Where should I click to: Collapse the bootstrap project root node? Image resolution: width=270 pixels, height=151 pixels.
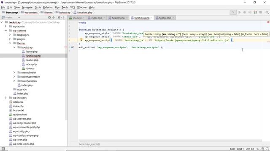pyautogui.click(x=2, y=22)
